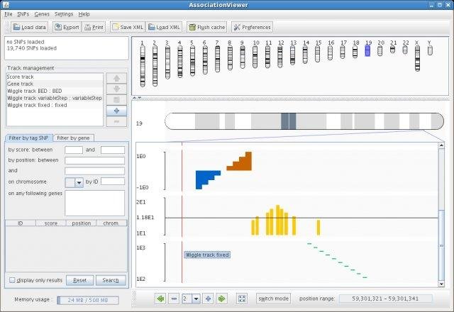Click the fit to full view icon

point(242,299)
